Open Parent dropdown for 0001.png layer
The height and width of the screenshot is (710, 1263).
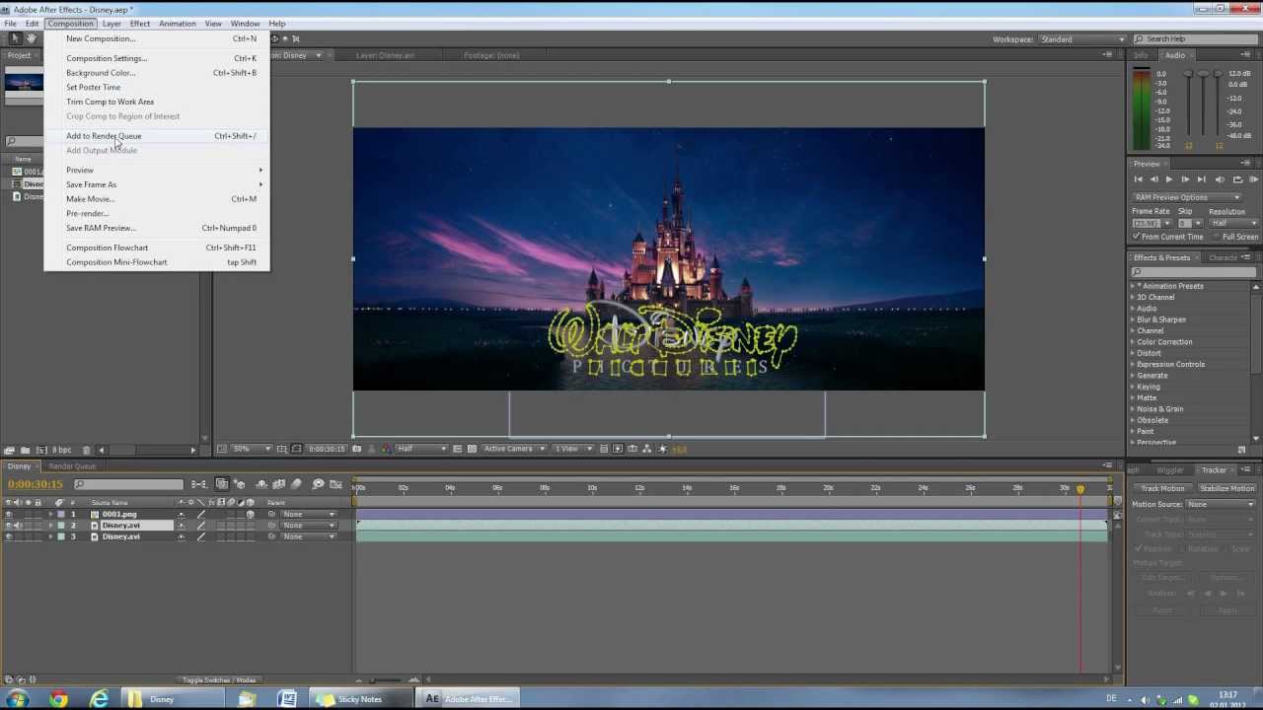click(307, 514)
